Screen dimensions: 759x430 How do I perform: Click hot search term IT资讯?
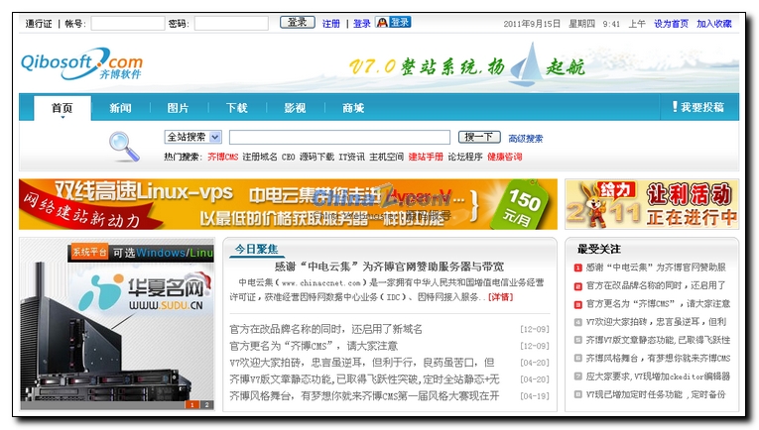pyautogui.click(x=351, y=157)
